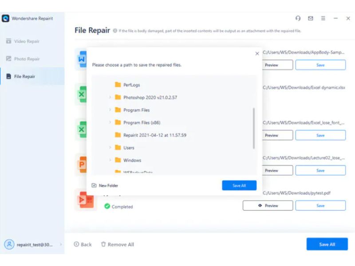
Task: Click the New Folder plus icon
Action: pyautogui.click(x=94, y=185)
